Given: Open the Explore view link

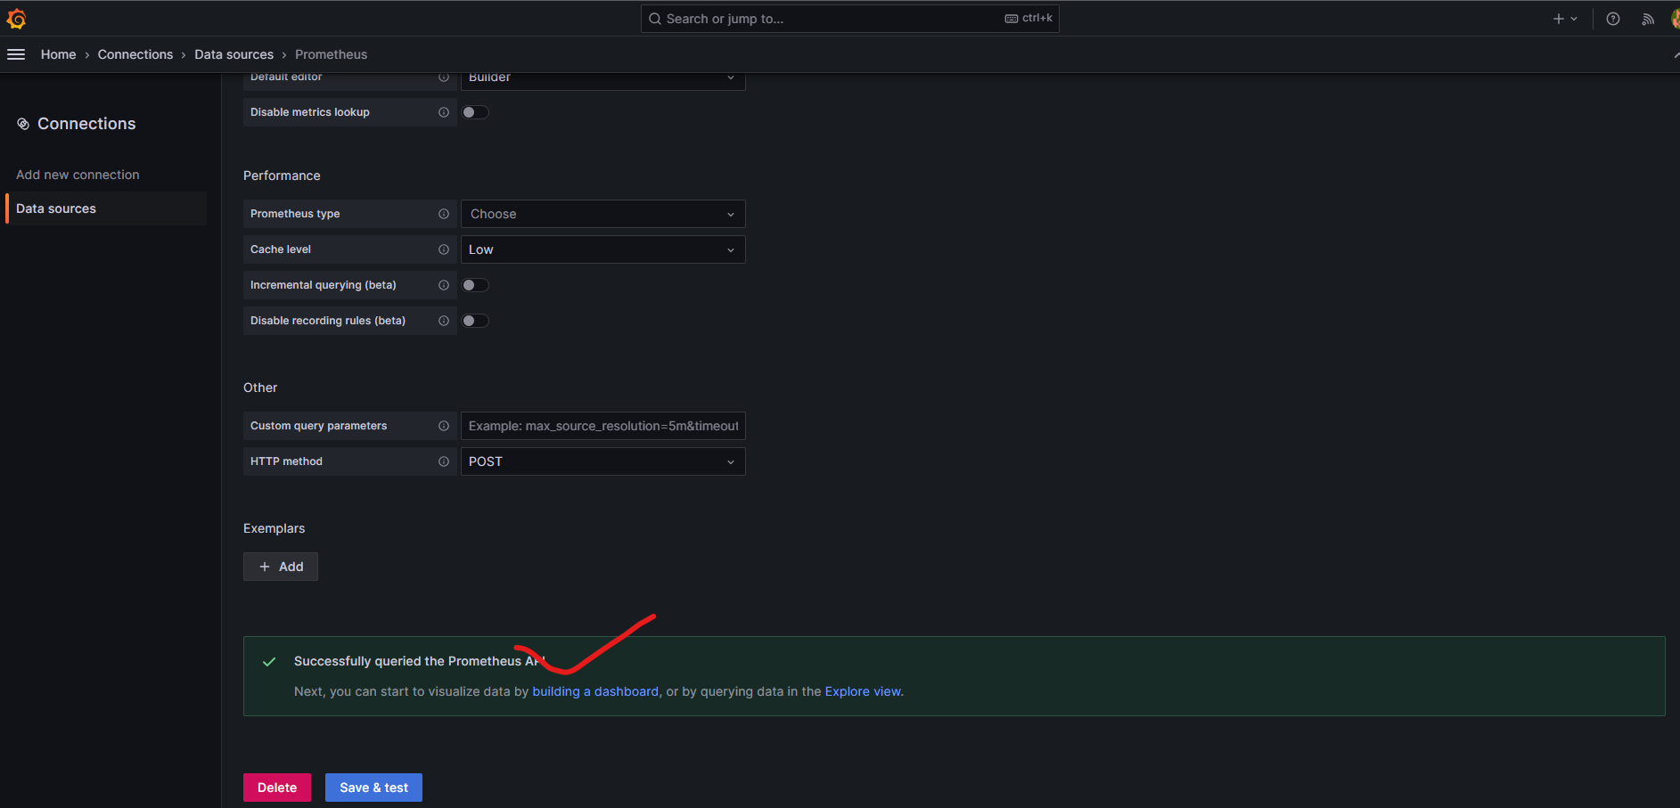Looking at the screenshot, I should click(x=863, y=691).
